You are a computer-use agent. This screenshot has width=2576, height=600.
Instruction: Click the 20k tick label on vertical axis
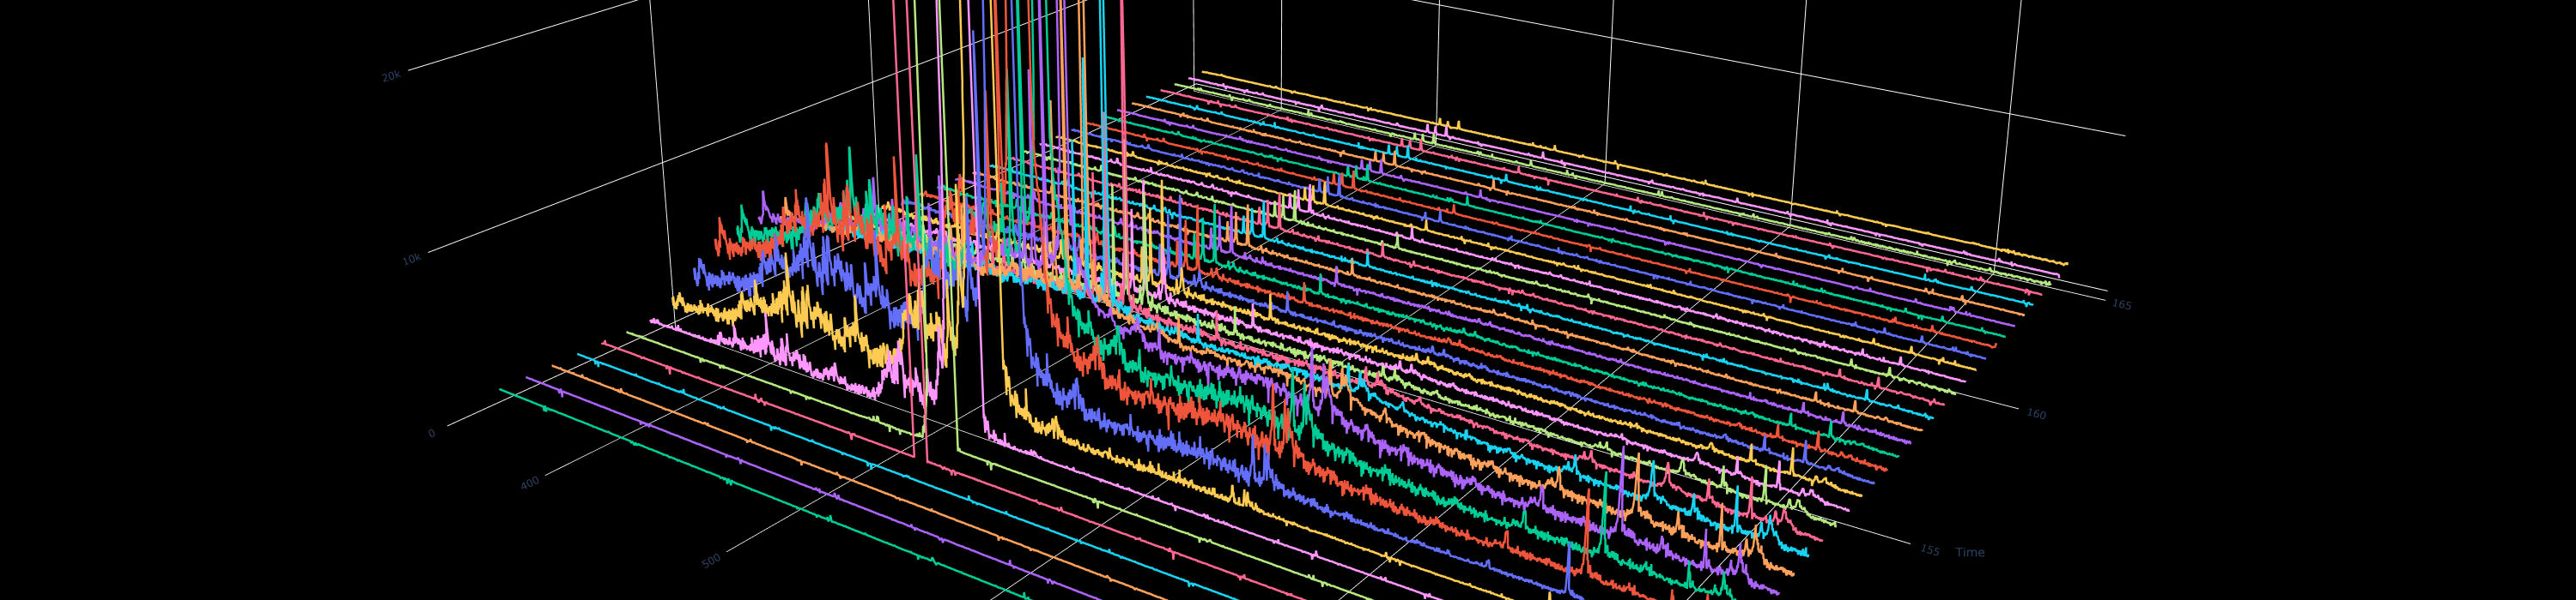(390, 76)
